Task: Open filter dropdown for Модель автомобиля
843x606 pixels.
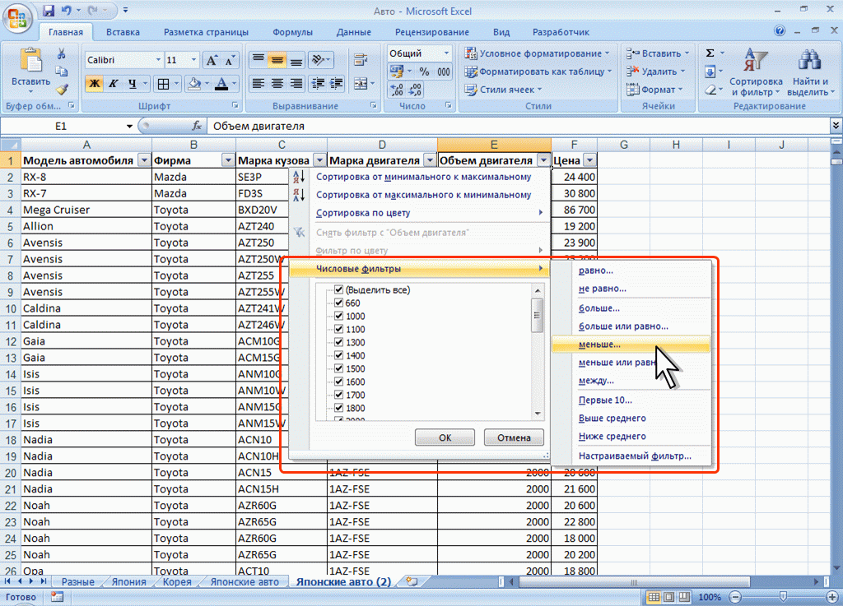Action: pos(144,160)
